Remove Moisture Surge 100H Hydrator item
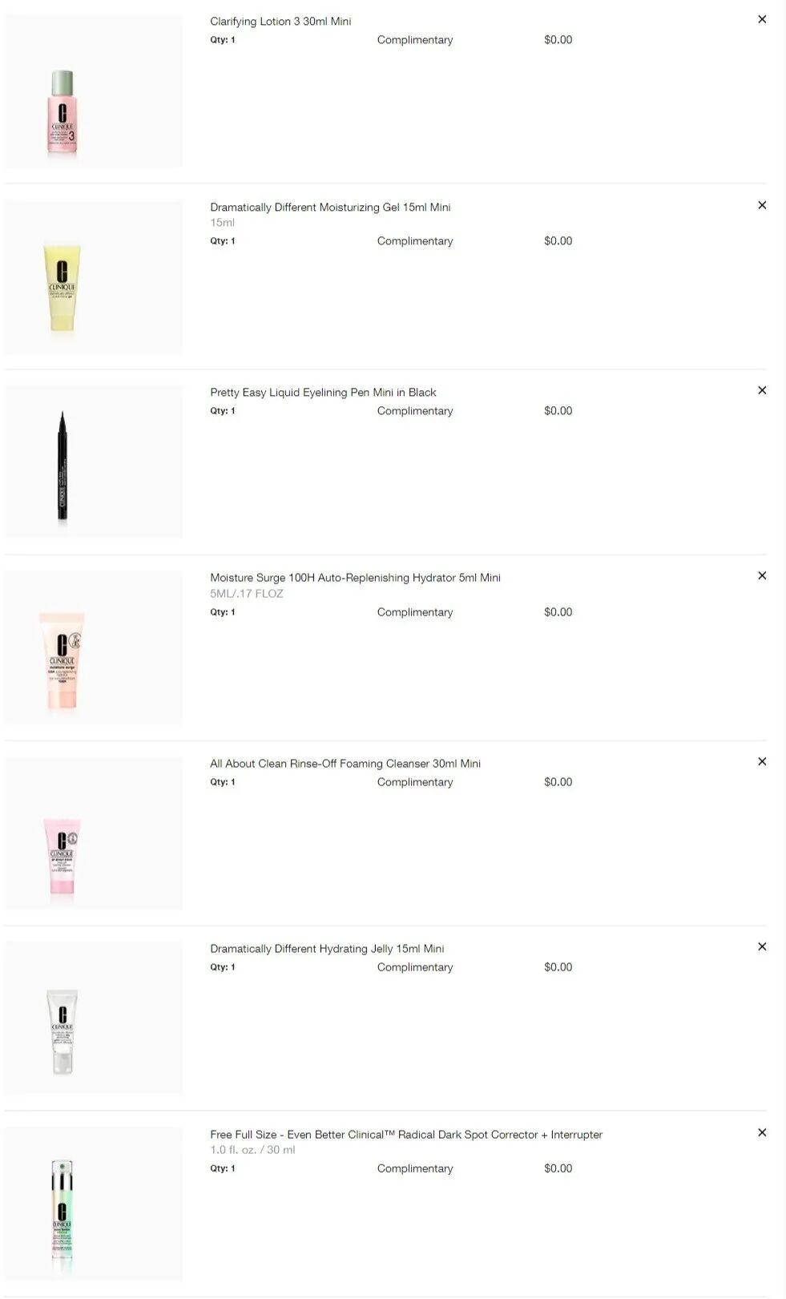 [x=762, y=575]
